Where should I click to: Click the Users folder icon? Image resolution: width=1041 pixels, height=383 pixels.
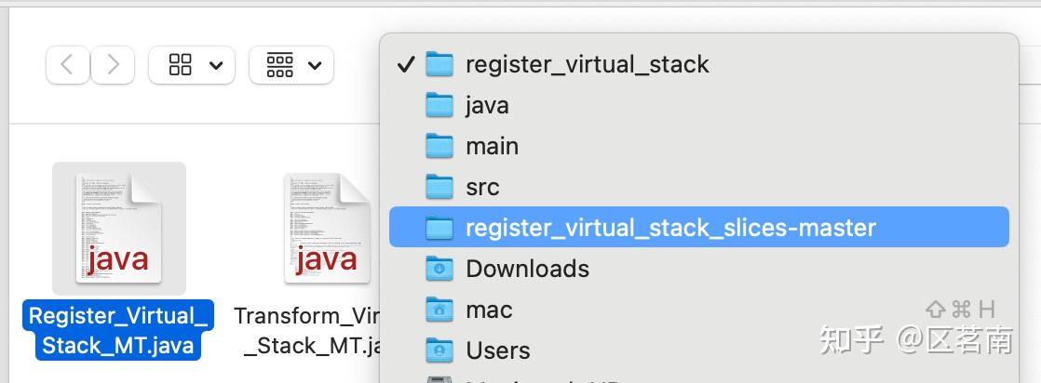(x=439, y=350)
